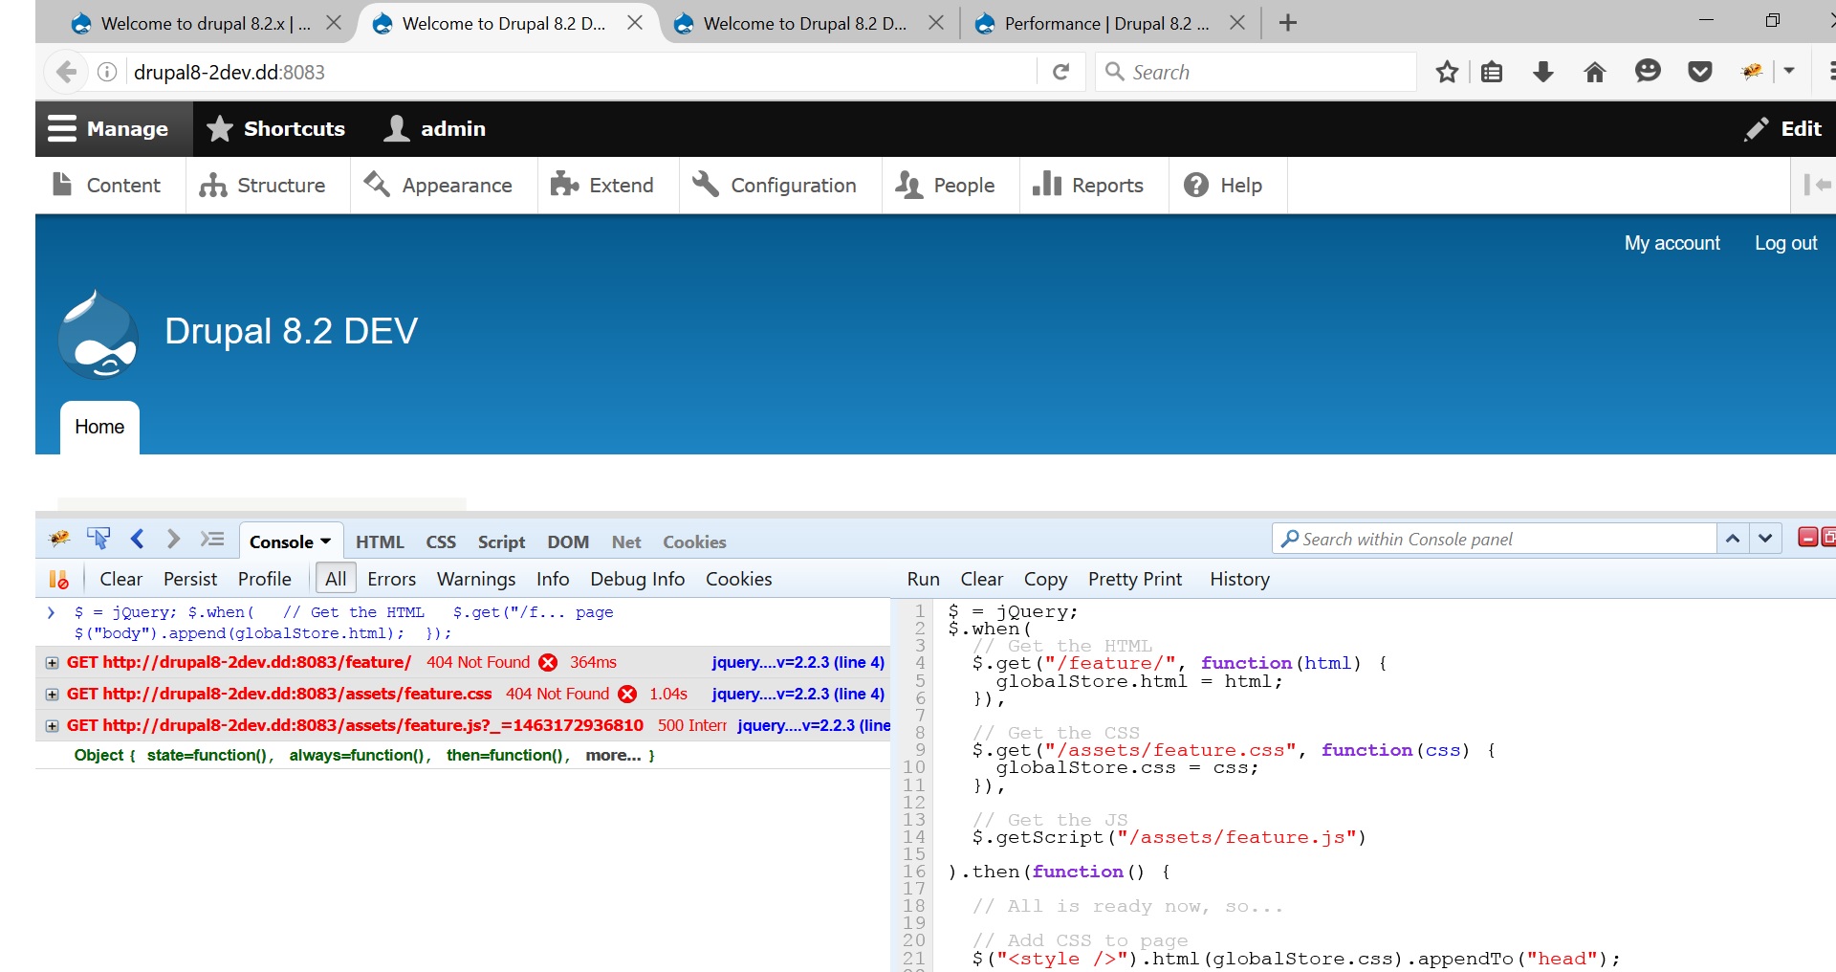Screen dimensions: 1836x972
Task: Open command editor History
Action: tap(1239, 579)
